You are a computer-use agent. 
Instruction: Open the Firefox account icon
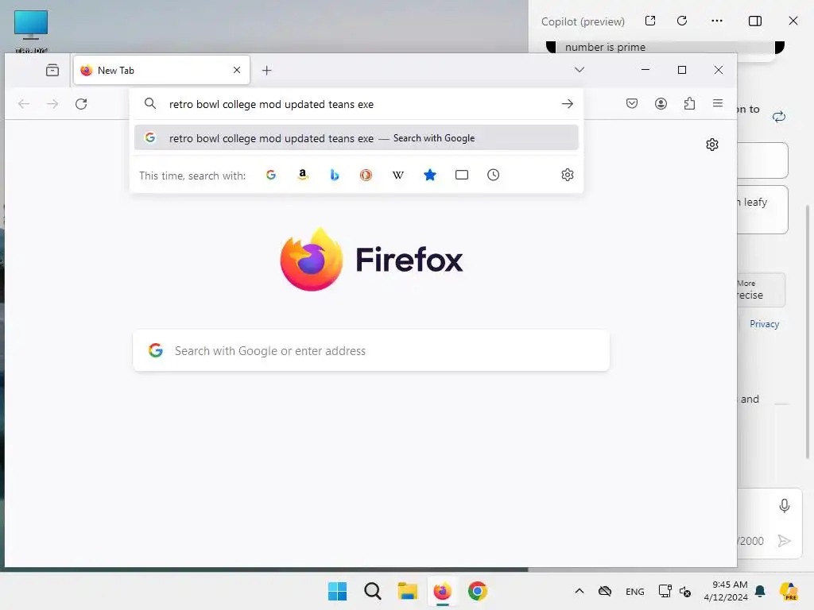click(x=661, y=103)
